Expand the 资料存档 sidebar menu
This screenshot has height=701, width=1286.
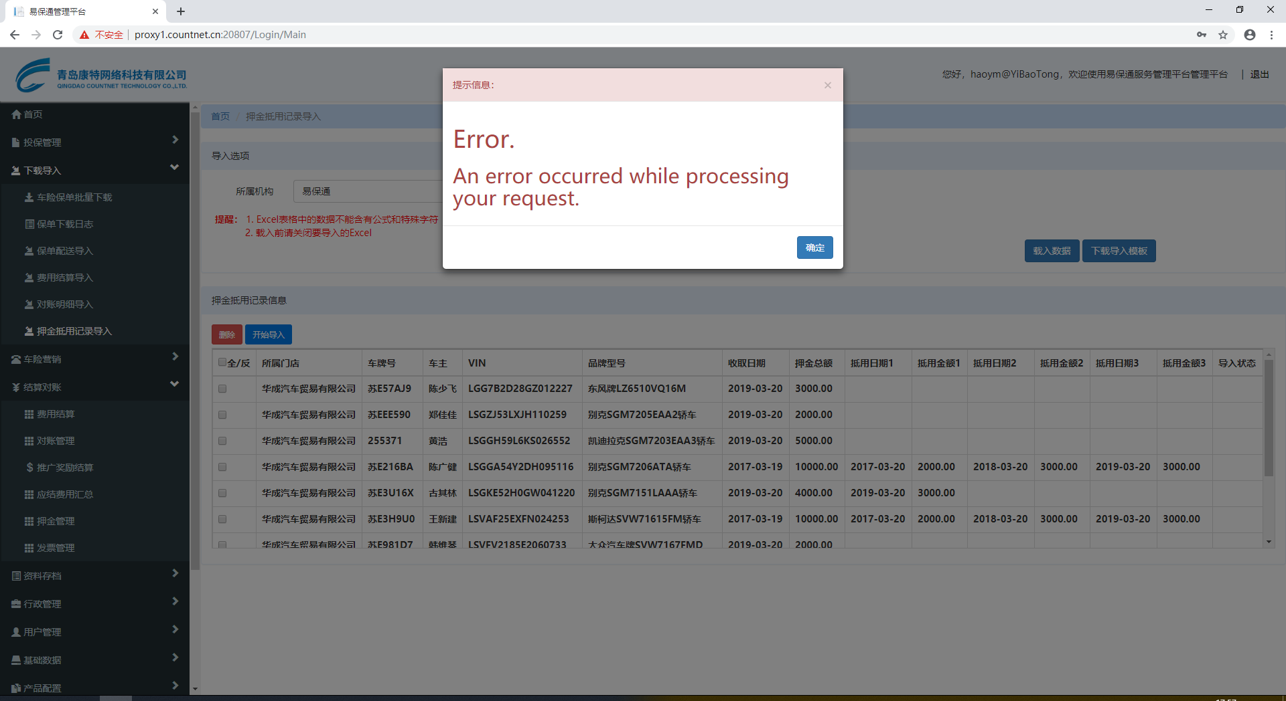tap(94, 576)
